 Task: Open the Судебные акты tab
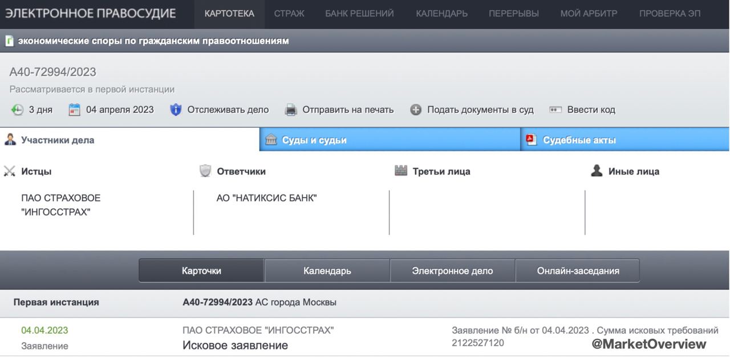pyautogui.click(x=625, y=140)
